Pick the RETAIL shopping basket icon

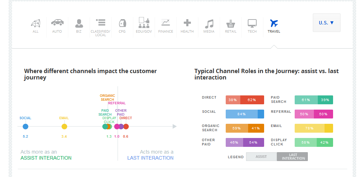(x=231, y=23)
